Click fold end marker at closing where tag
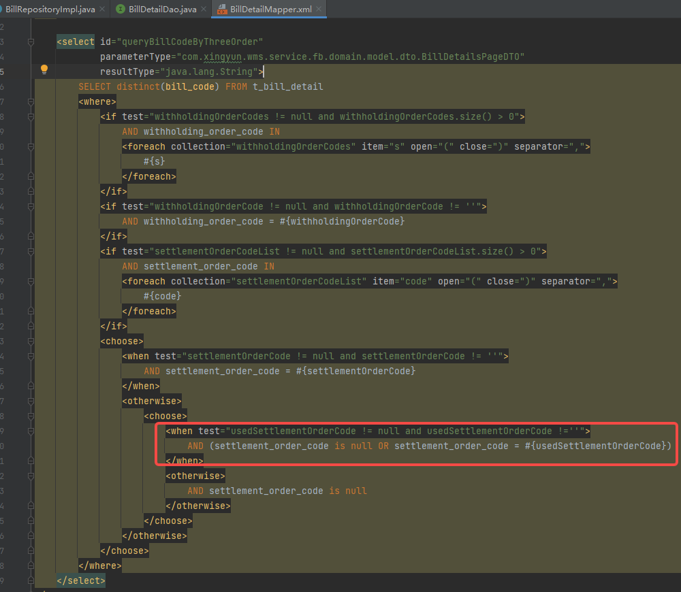Screen dimensions: 681x592 (x=31, y=566)
